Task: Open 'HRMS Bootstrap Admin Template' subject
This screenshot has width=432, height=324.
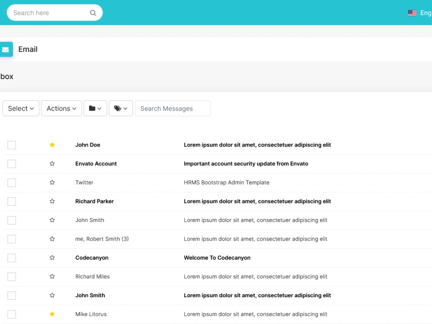Action: coord(226,182)
